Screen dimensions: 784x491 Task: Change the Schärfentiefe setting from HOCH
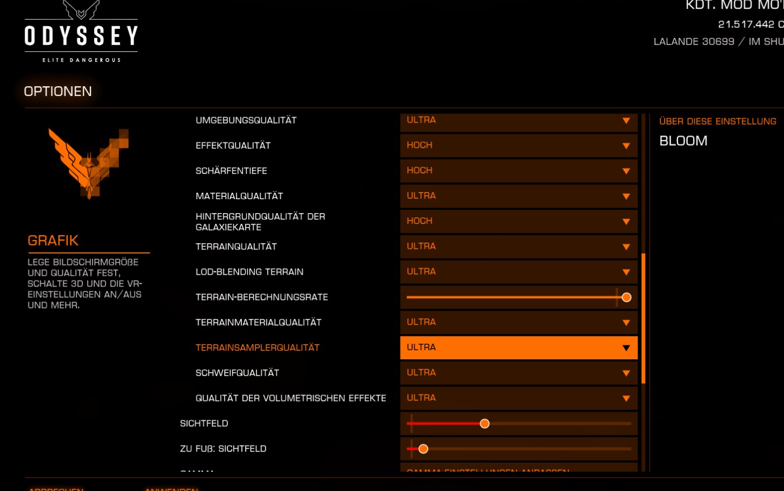coord(518,170)
